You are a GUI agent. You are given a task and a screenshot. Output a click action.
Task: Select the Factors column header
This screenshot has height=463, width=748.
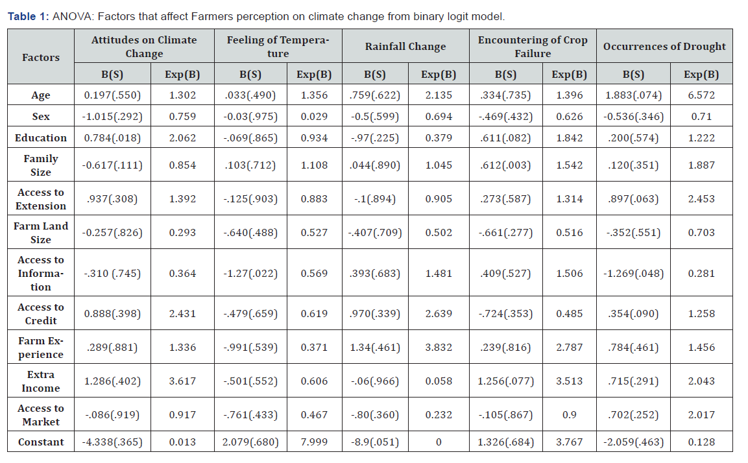point(41,57)
